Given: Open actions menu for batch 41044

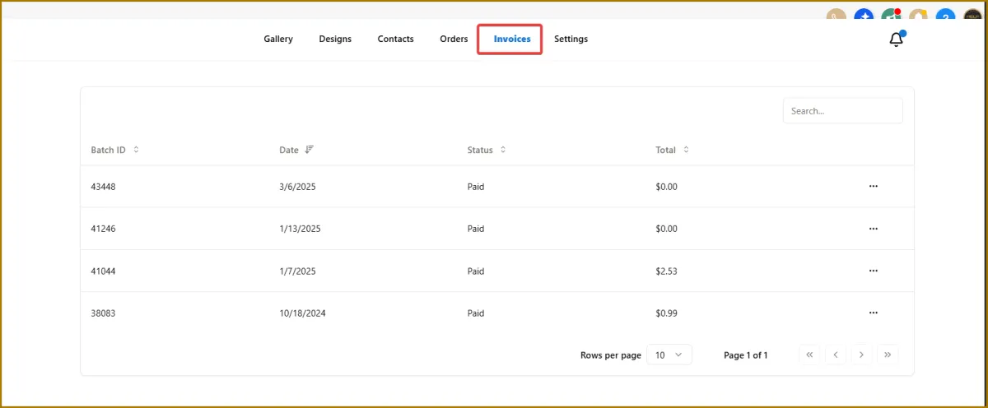Looking at the screenshot, I should point(874,271).
